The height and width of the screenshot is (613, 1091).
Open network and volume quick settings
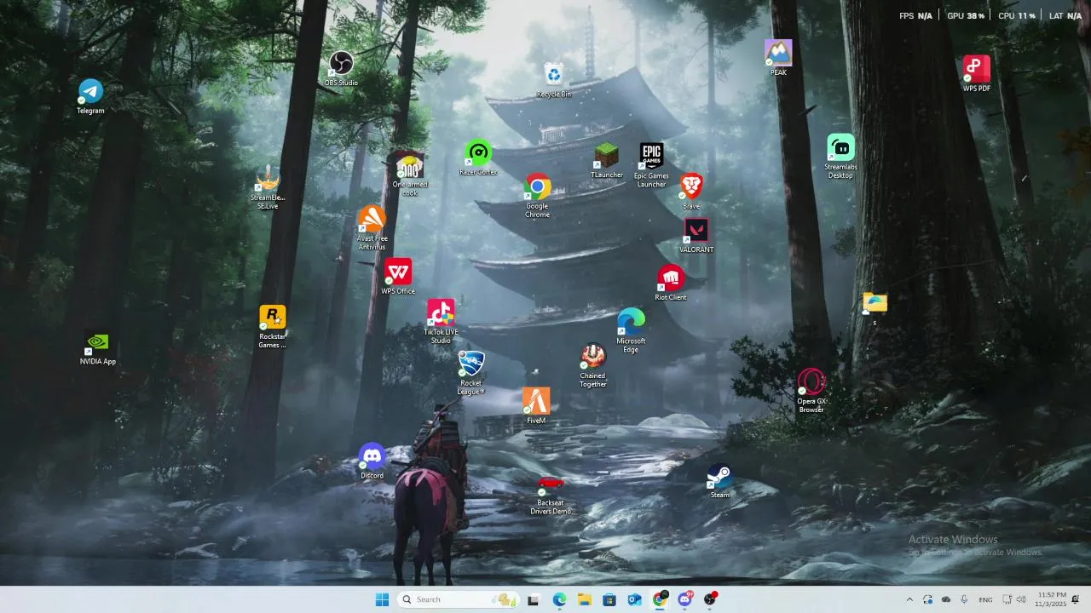pyautogui.click(x=1013, y=599)
